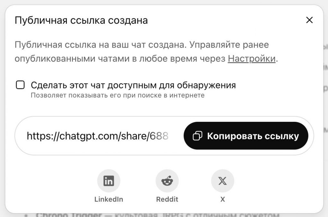Open the Настройки link
The height and width of the screenshot is (217, 328).
click(x=252, y=59)
